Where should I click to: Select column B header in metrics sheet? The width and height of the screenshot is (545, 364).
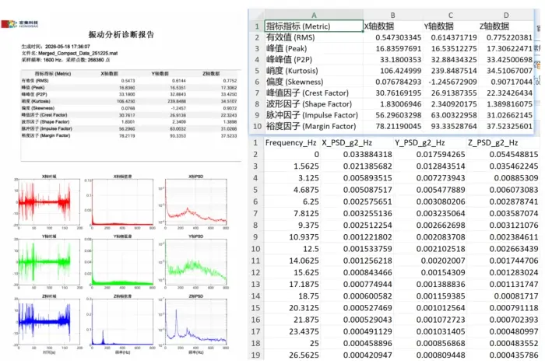coord(392,15)
